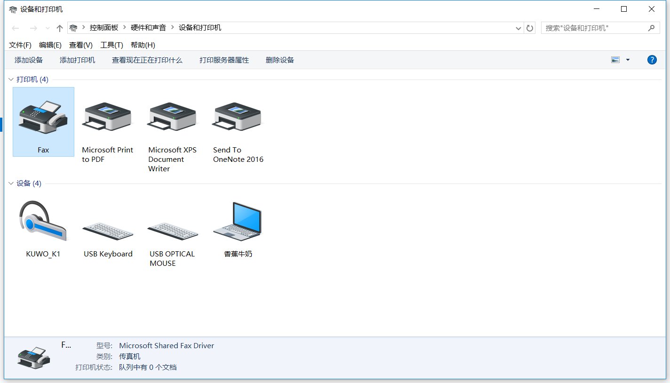Open the 文件 menu

pos(20,45)
